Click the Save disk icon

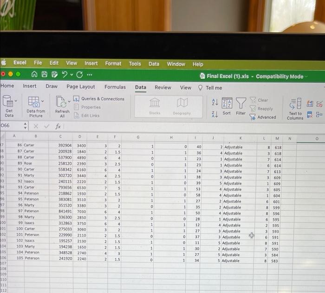[x=45, y=74]
